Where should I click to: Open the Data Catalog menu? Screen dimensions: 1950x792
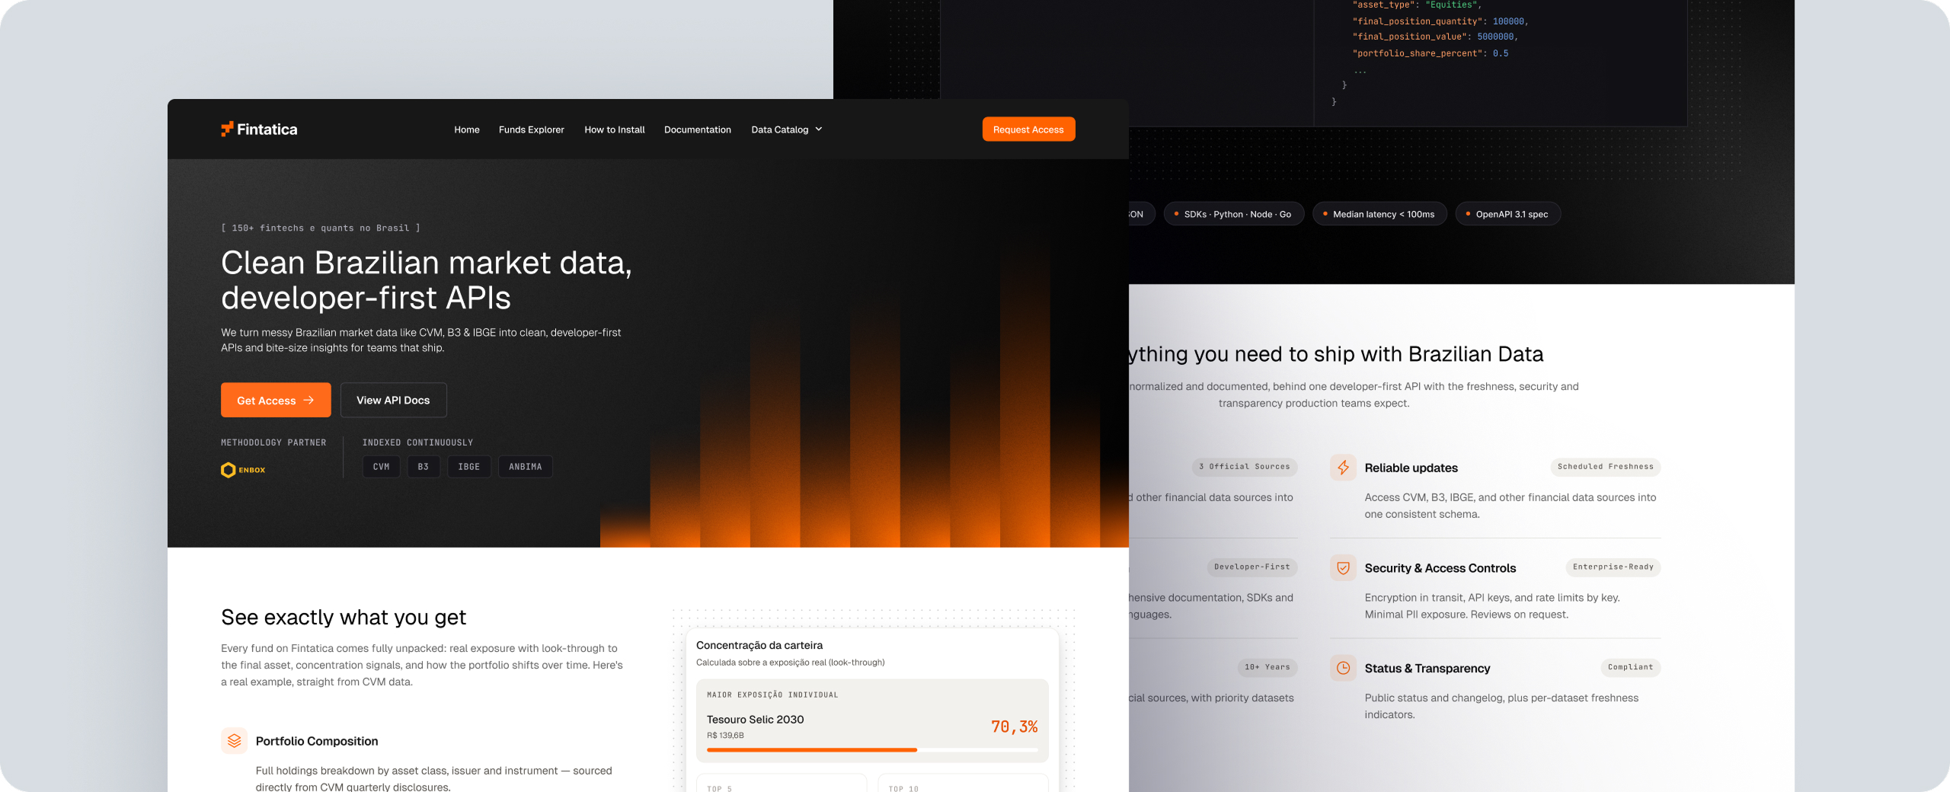787,129
